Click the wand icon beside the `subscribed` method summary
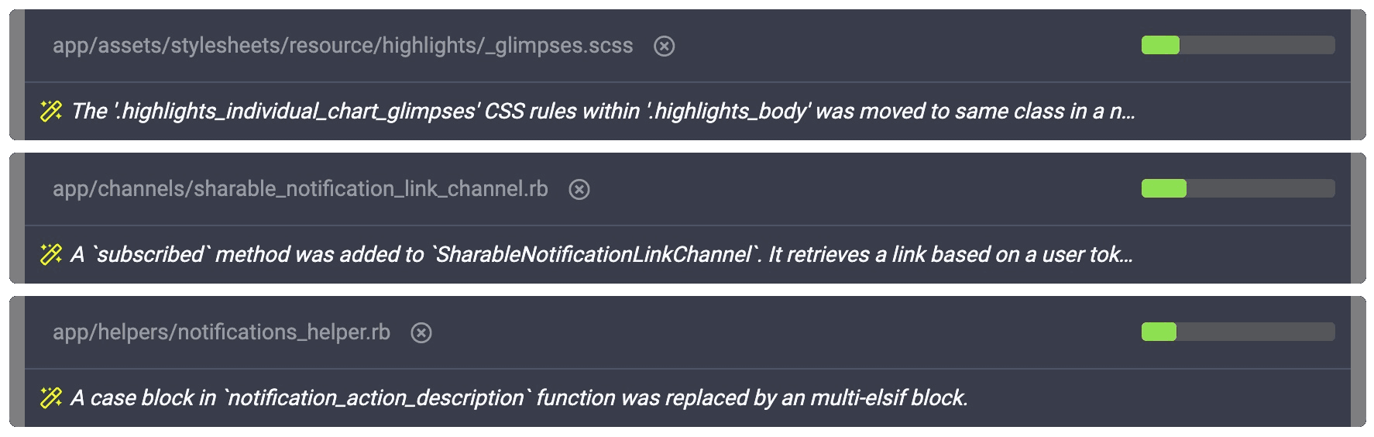The image size is (1374, 437). (51, 254)
